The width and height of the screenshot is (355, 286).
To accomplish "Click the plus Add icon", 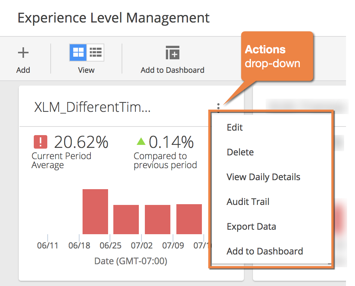I will (x=23, y=53).
